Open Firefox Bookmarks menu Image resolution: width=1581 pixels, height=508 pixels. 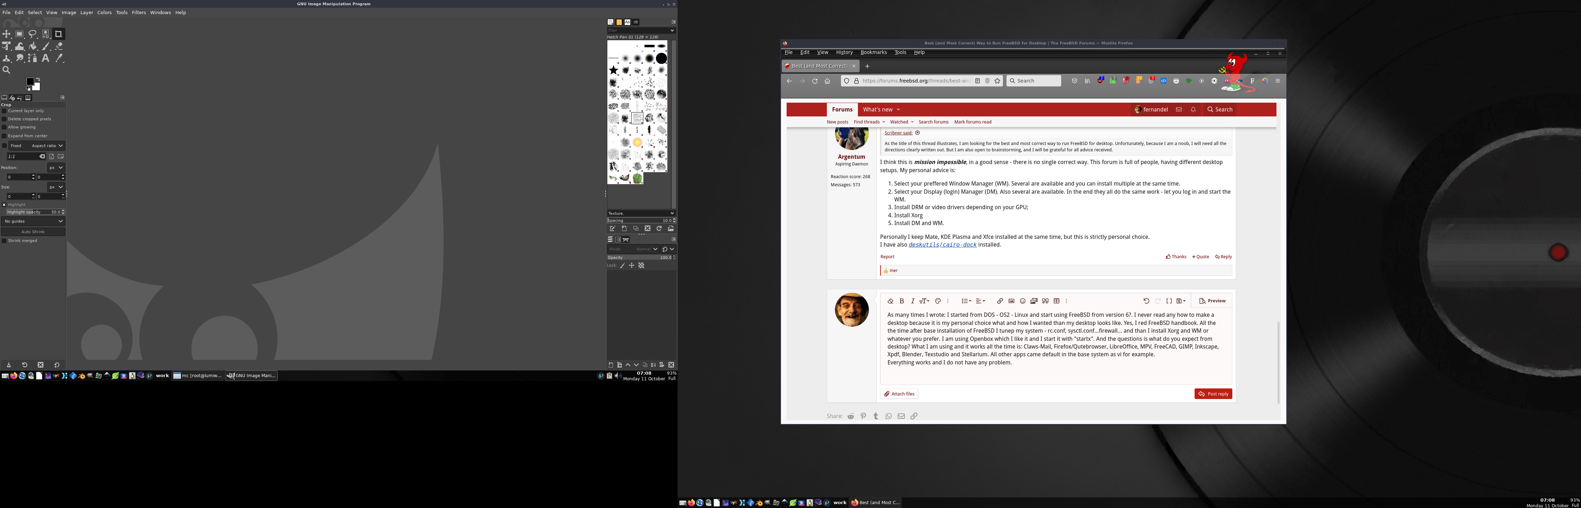pyautogui.click(x=873, y=53)
